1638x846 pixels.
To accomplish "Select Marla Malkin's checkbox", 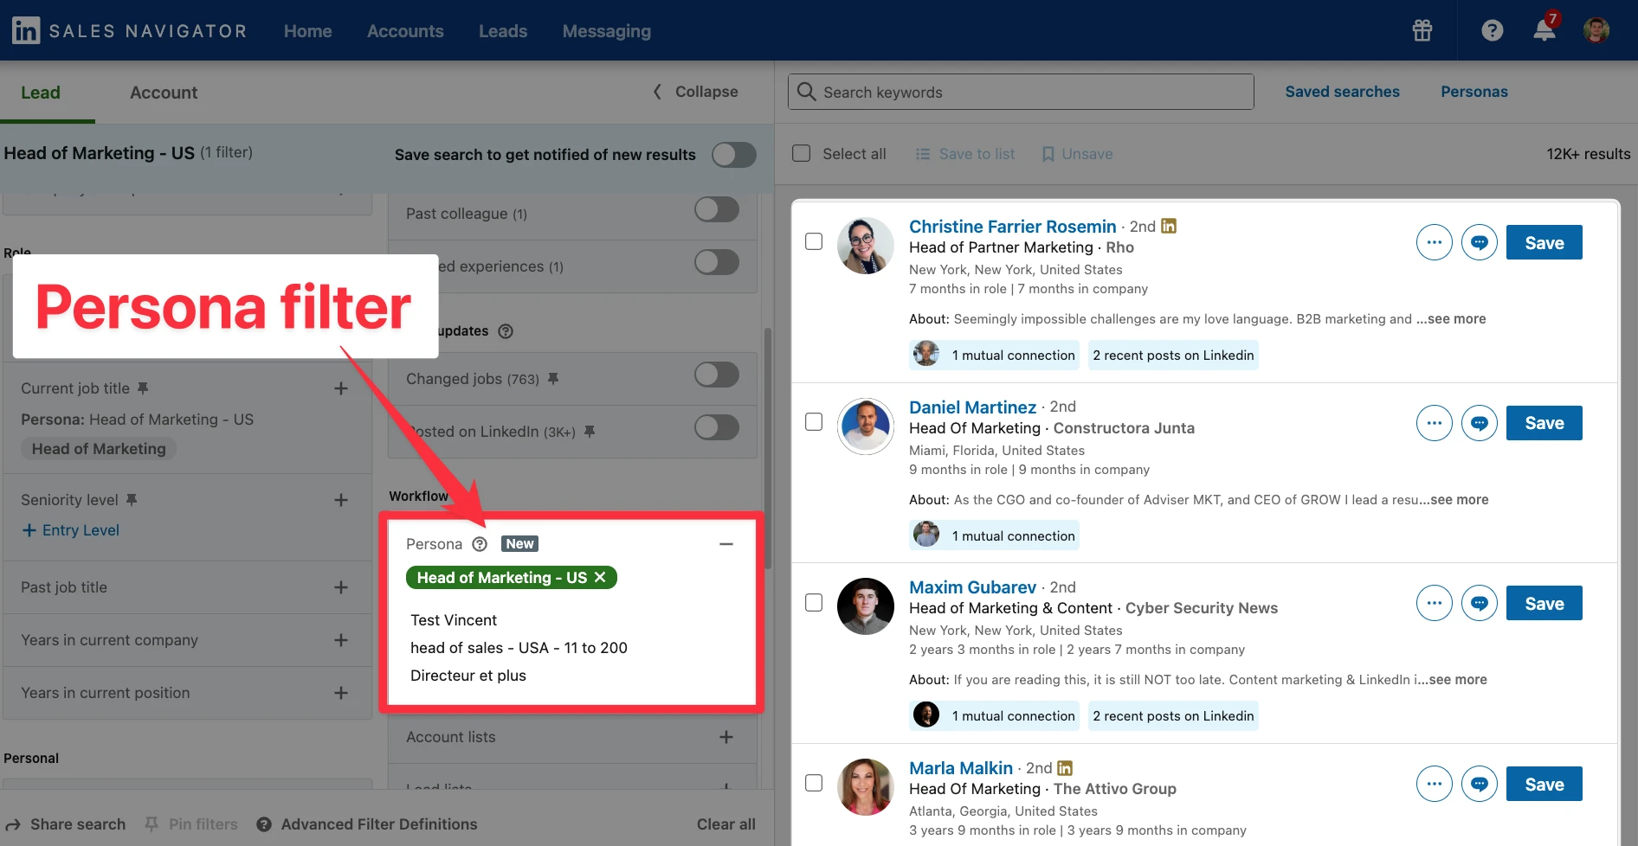I will point(814,783).
